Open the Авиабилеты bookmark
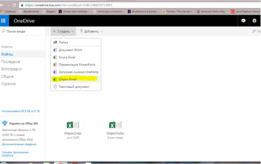Screen dimensions: 261x164 click(x=29, y=11)
